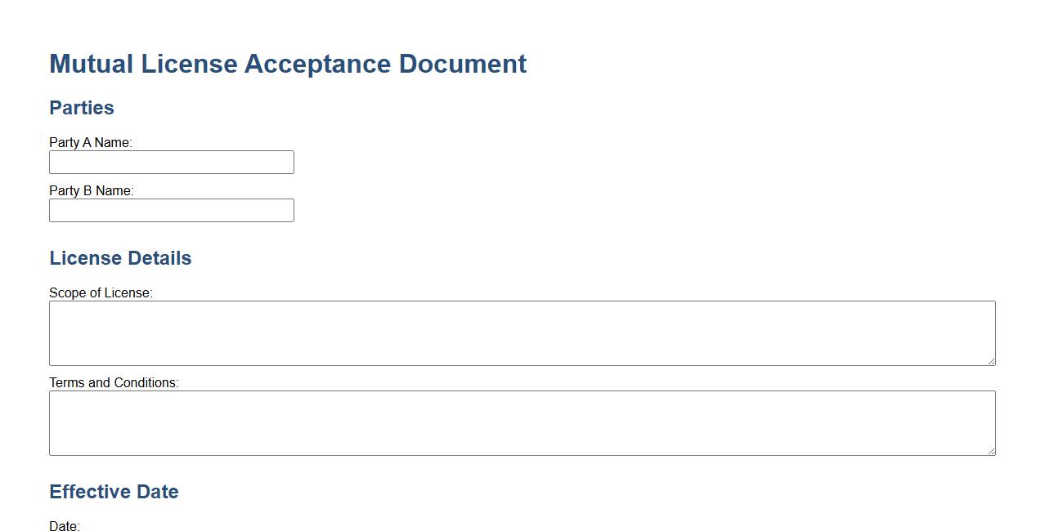Click the "Date:" field label
1045x531 pixels.
(65, 526)
